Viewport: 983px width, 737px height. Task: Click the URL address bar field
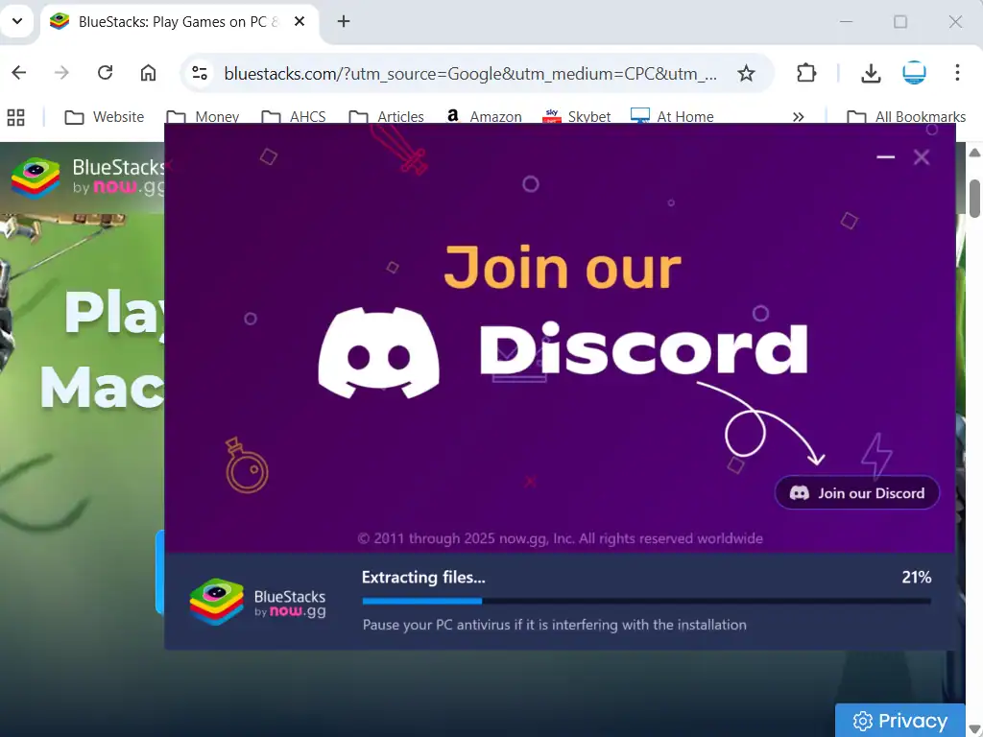pyautogui.click(x=468, y=73)
